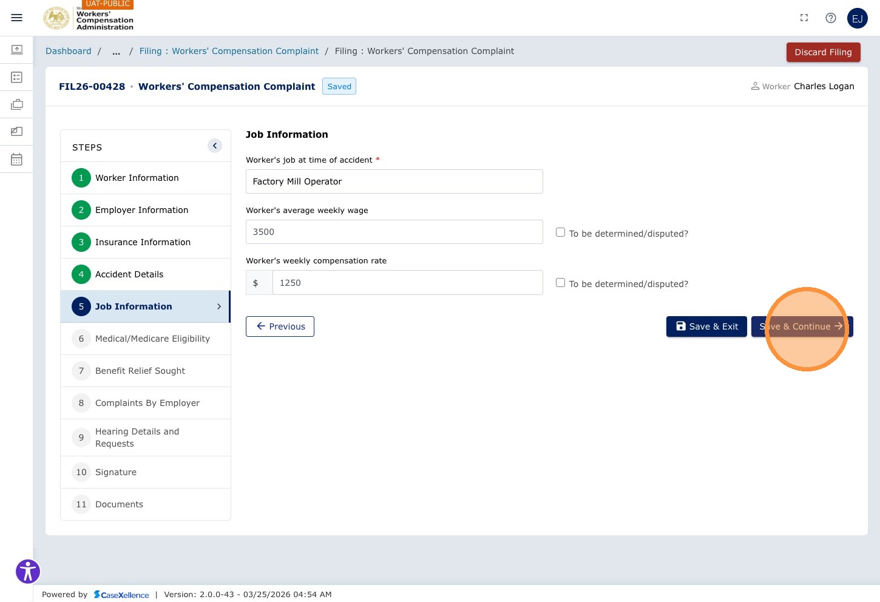Click the Job Information step chevron
This screenshot has height=602, width=880.
pos(219,306)
